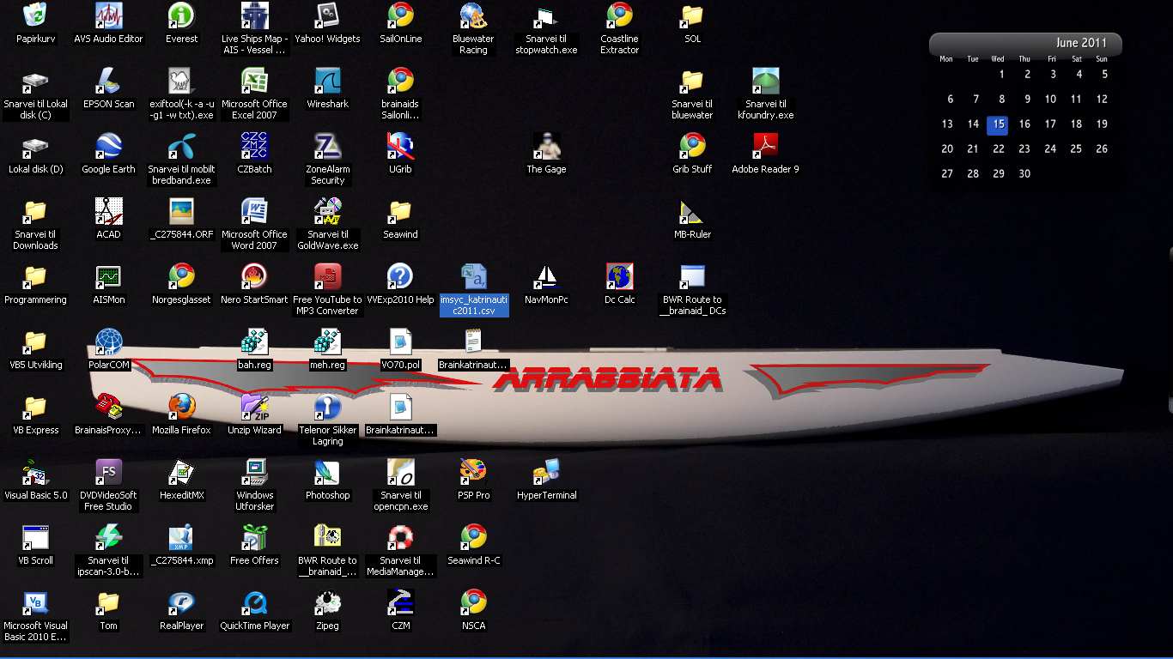This screenshot has width=1173, height=659.
Task: Open the SOL folder
Action: click(x=692, y=15)
